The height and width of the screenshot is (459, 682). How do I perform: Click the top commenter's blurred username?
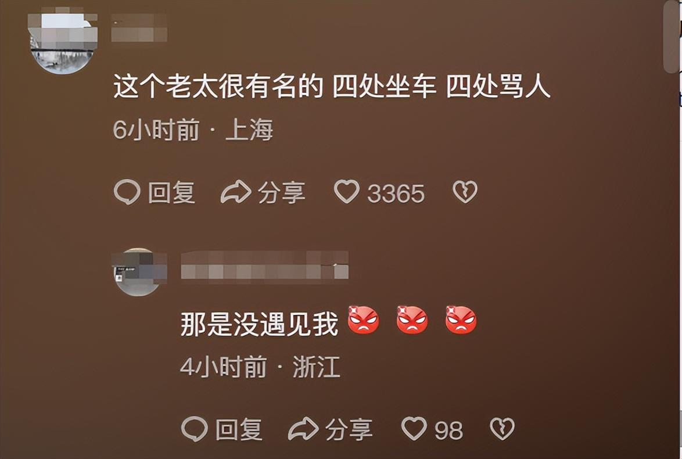pyautogui.click(x=139, y=28)
